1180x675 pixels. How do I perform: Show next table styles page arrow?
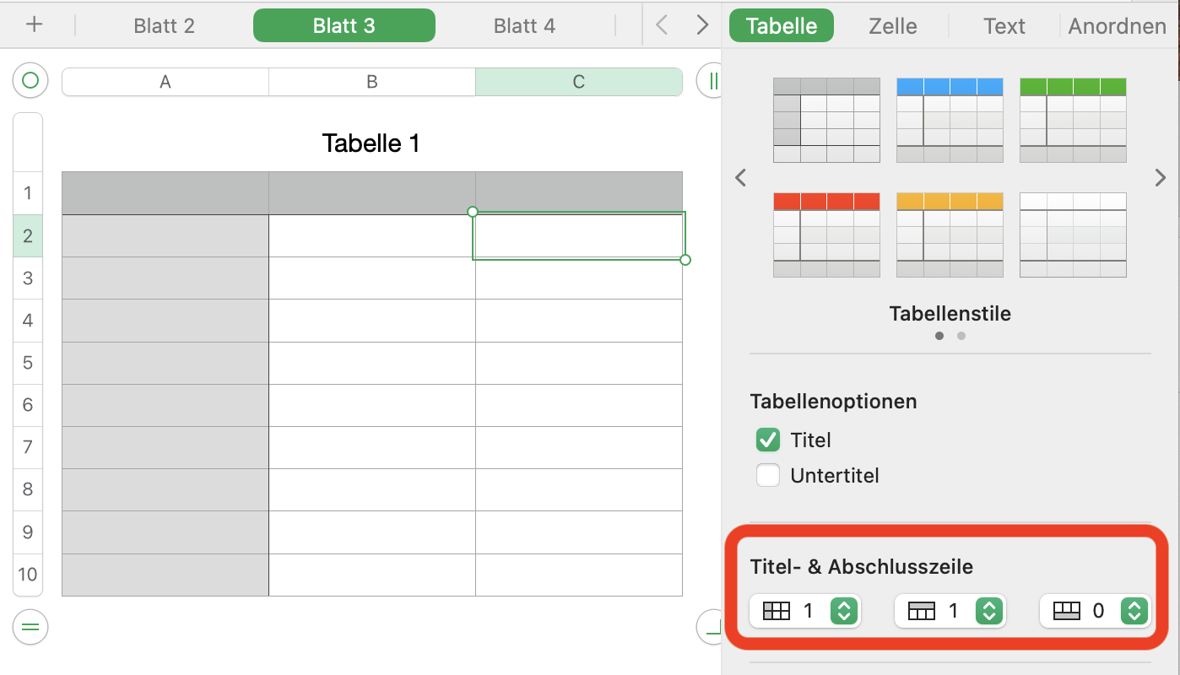click(1160, 177)
